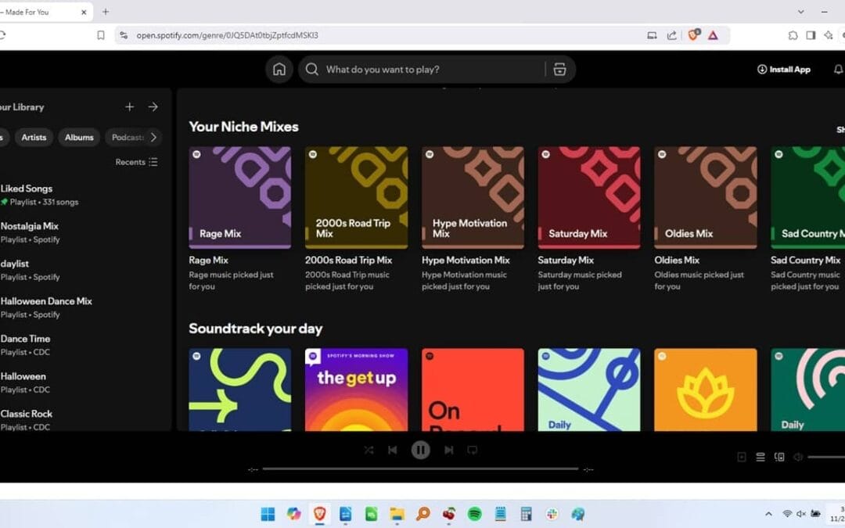Open the Nostalgia Mix playlist in sidebar
The height and width of the screenshot is (528, 845).
tap(31, 226)
